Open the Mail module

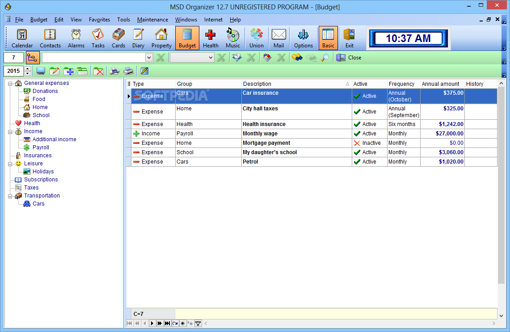point(279,38)
